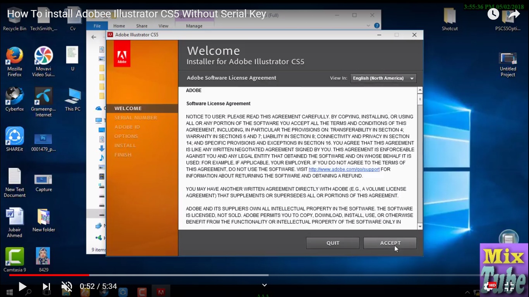Screen dimensions: 529x297
Task: Open the U document on desktop
Action: pyautogui.click(x=72, y=59)
